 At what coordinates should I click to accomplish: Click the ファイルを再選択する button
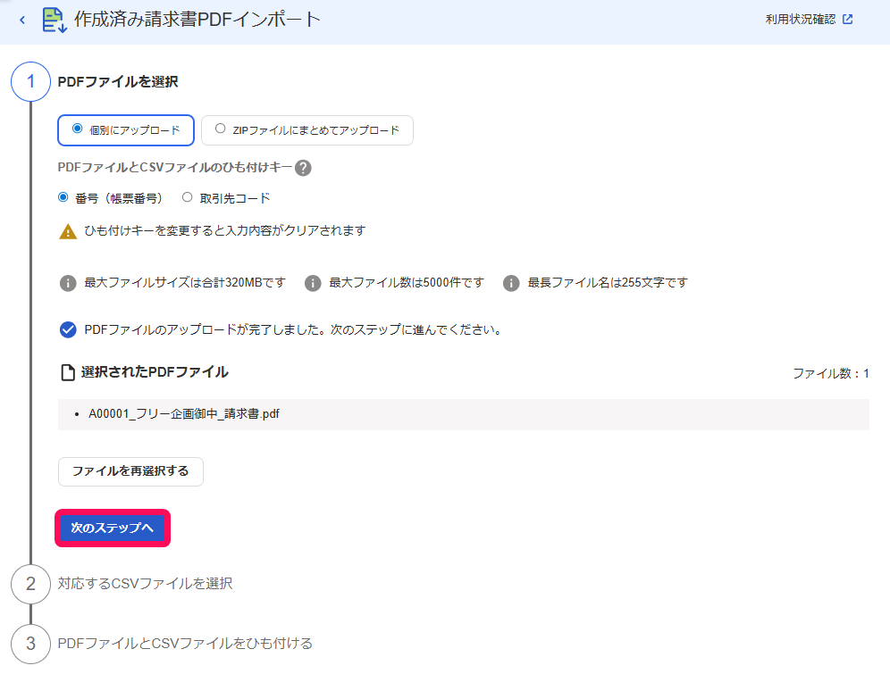(x=130, y=471)
